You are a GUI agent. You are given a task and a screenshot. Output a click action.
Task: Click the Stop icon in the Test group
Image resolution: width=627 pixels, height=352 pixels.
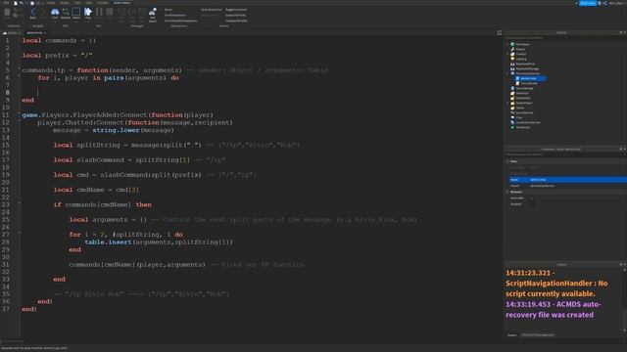(x=109, y=12)
